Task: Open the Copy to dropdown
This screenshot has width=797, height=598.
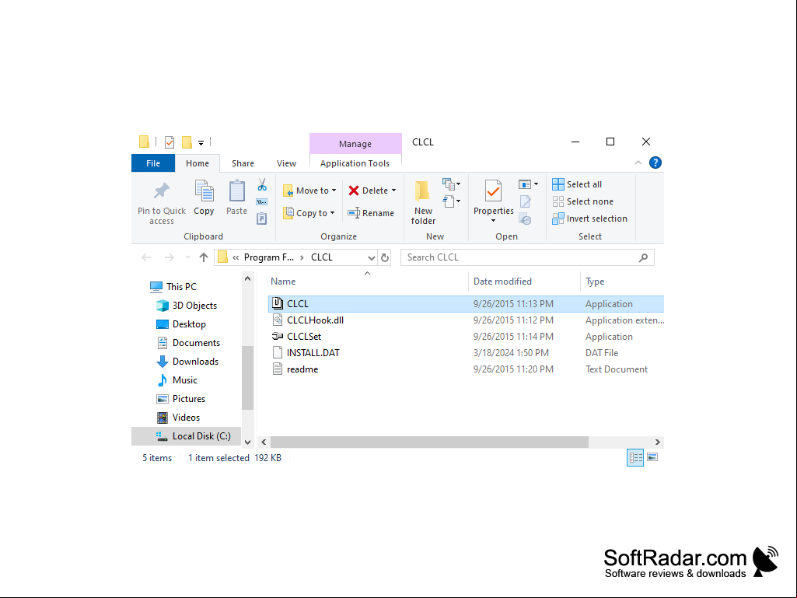Action: point(309,213)
